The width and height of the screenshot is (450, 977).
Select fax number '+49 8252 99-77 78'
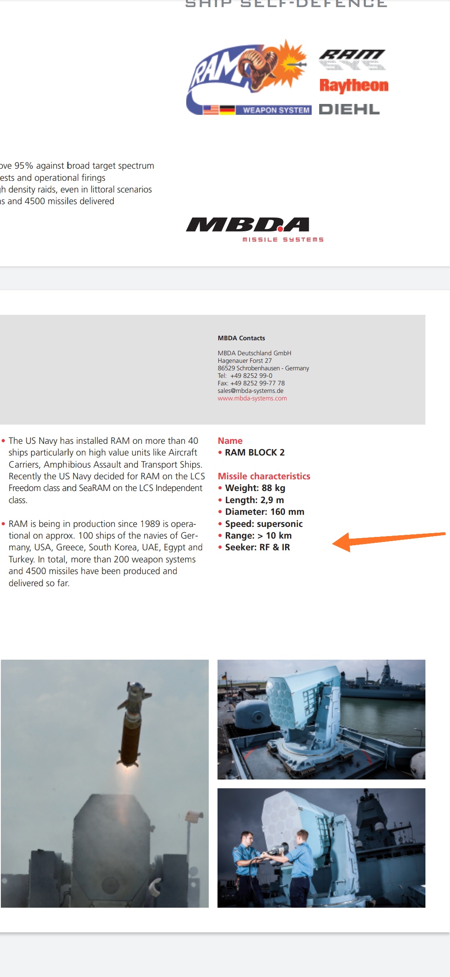click(257, 383)
